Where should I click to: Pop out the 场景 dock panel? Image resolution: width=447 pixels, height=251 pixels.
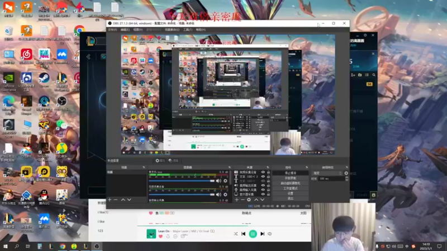[x=144, y=167]
